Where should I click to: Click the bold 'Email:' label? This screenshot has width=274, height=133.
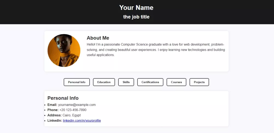[52, 105]
